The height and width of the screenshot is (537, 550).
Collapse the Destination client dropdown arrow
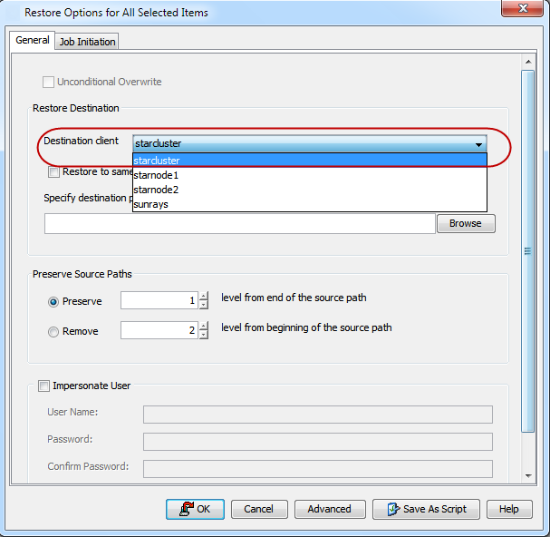(x=478, y=144)
